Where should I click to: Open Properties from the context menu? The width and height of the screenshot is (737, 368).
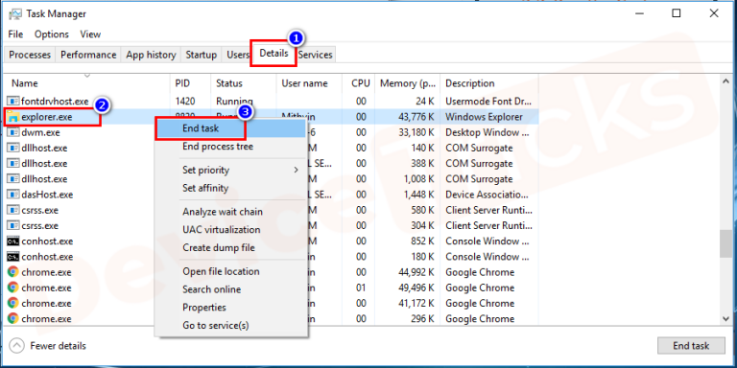pyautogui.click(x=204, y=308)
